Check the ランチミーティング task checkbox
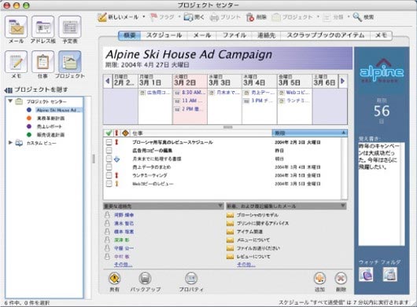Viewport: 417px width, 307px height. point(109,175)
